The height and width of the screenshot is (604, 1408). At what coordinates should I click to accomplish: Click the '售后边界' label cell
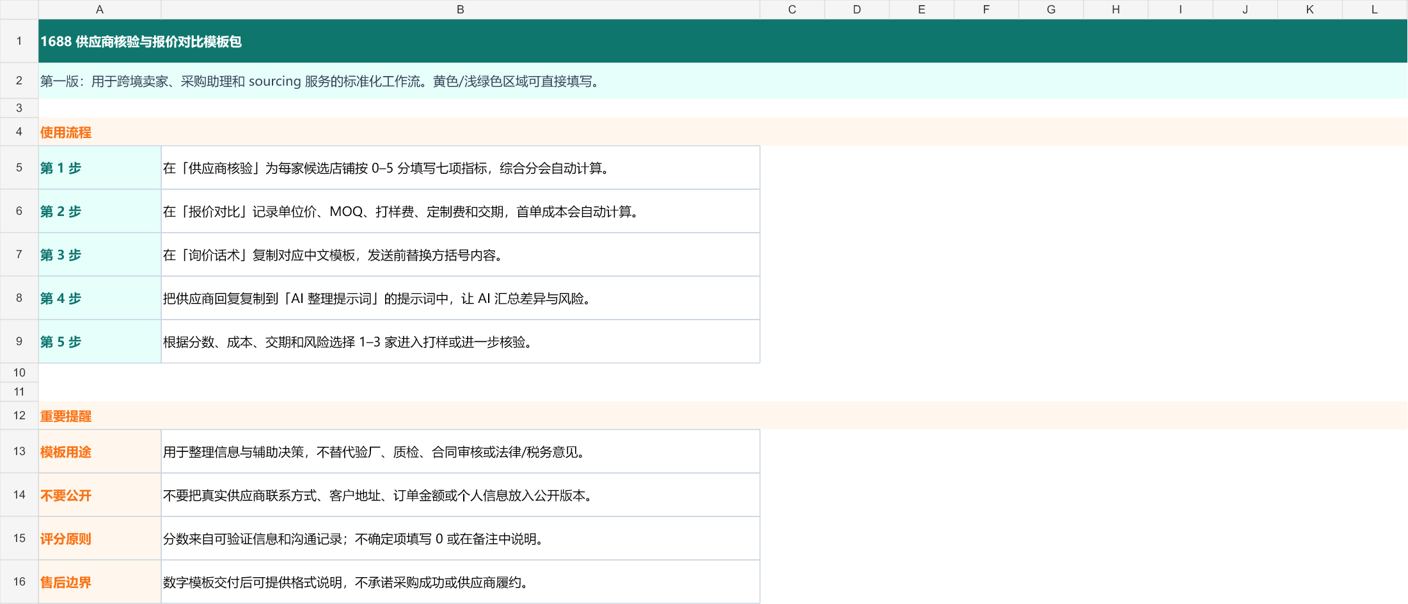pyautogui.click(x=100, y=582)
